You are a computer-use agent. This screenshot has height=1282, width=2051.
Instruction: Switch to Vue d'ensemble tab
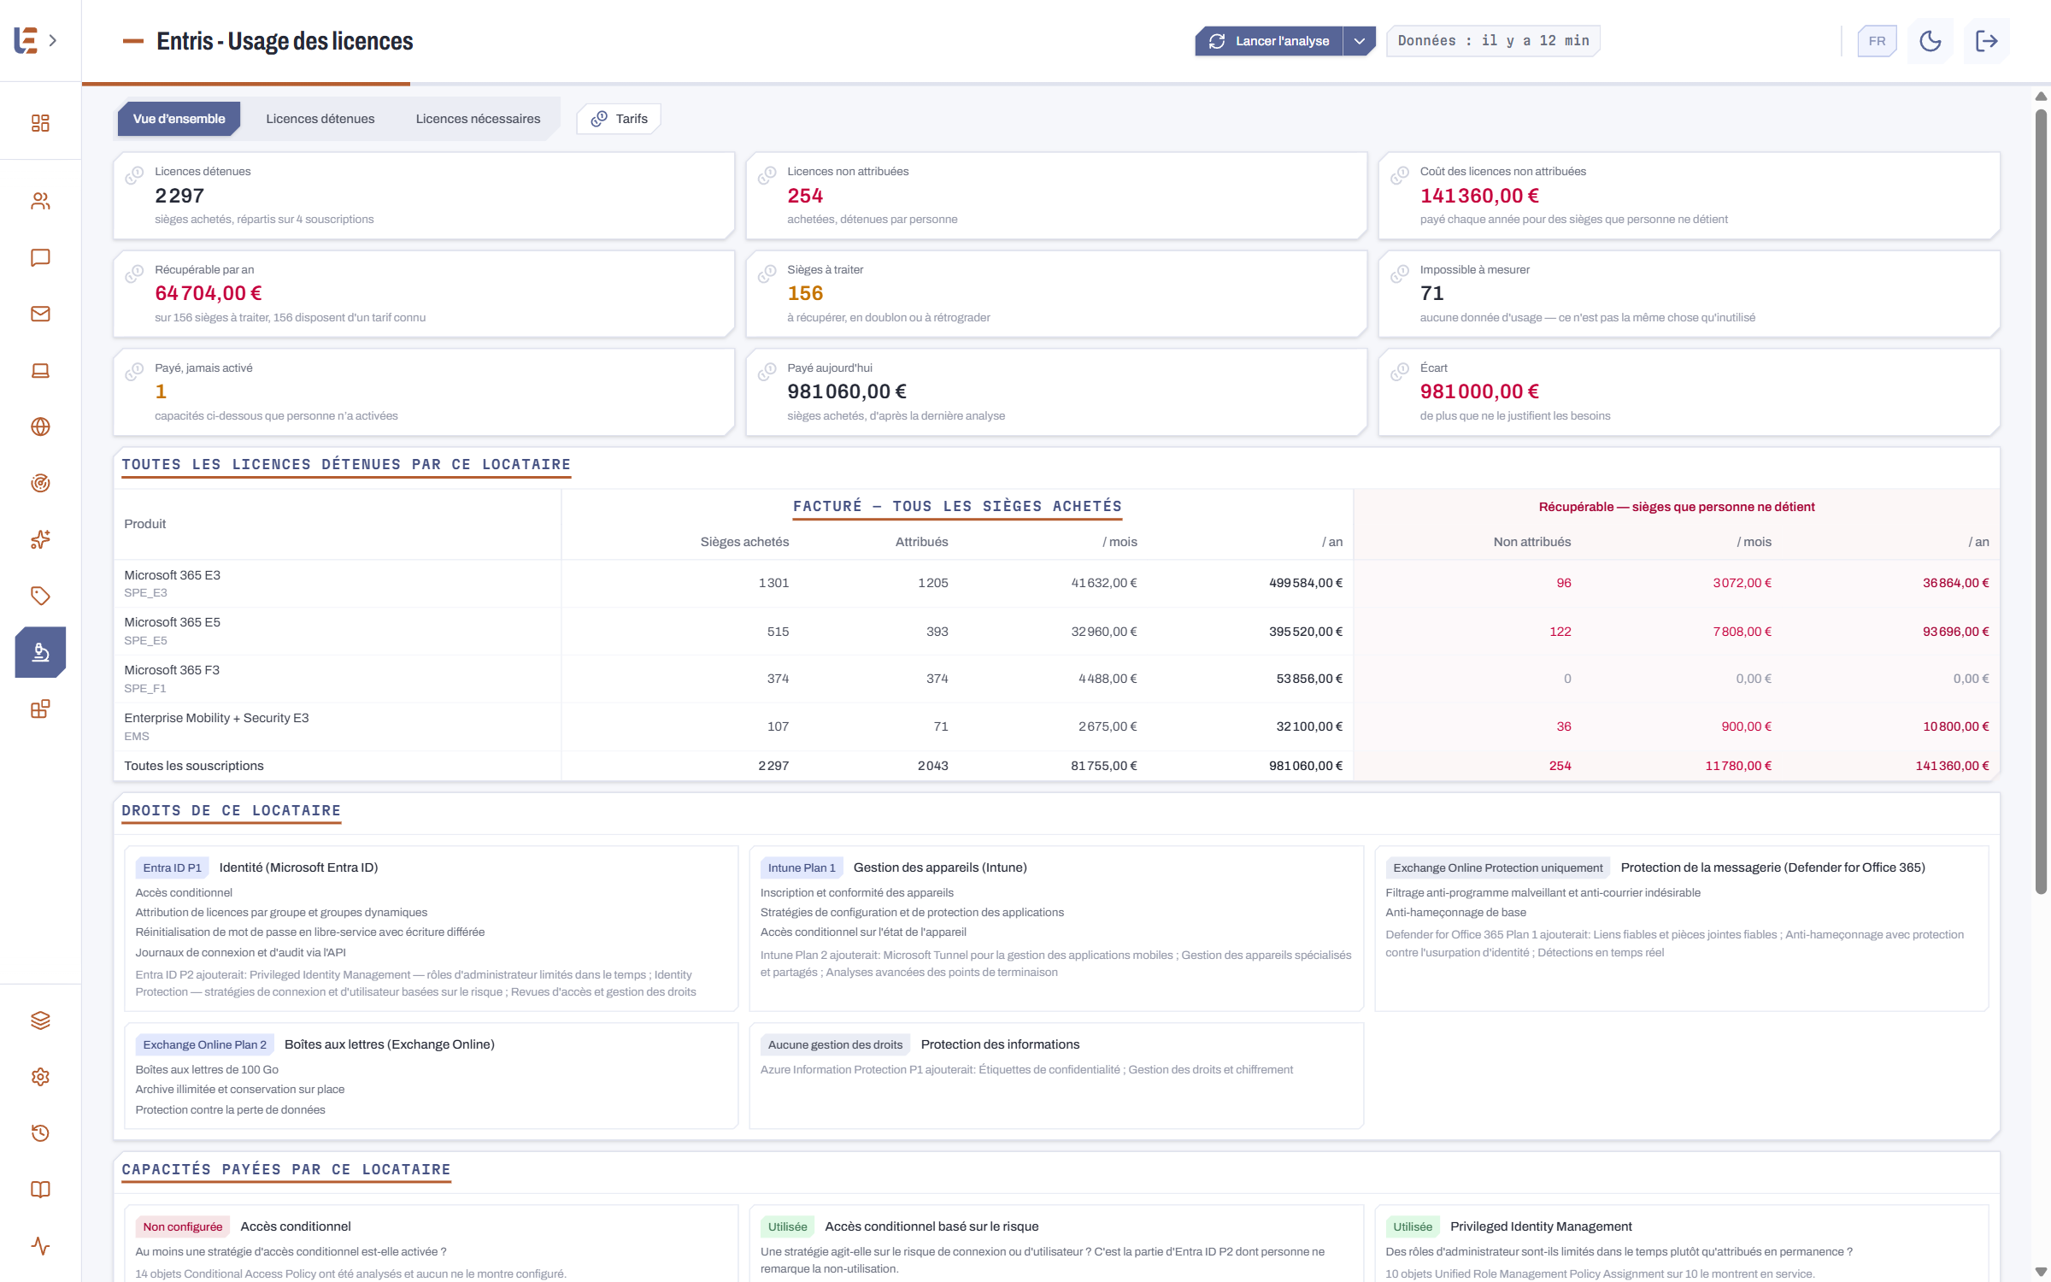tap(179, 119)
